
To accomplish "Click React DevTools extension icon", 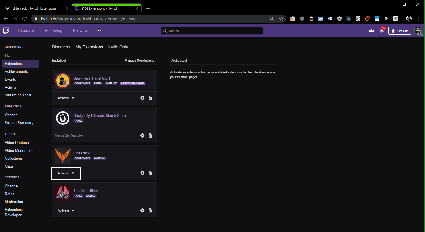I will pos(349,19).
